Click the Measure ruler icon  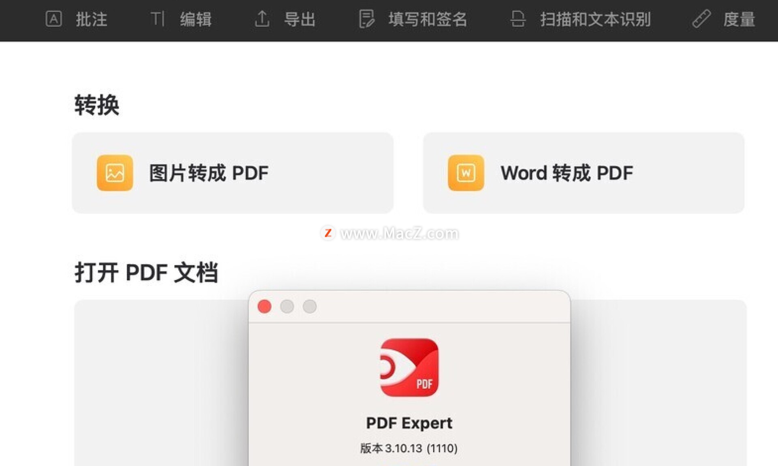coord(701,19)
